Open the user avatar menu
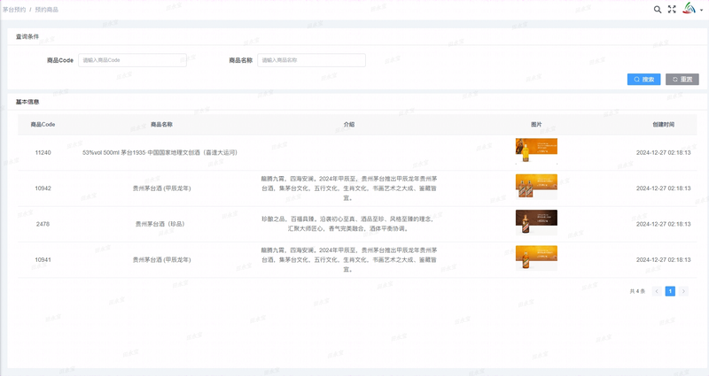The image size is (709, 376). coord(692,9)
